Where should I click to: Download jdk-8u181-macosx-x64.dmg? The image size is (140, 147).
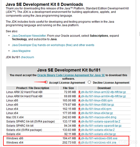coord(98,117)
